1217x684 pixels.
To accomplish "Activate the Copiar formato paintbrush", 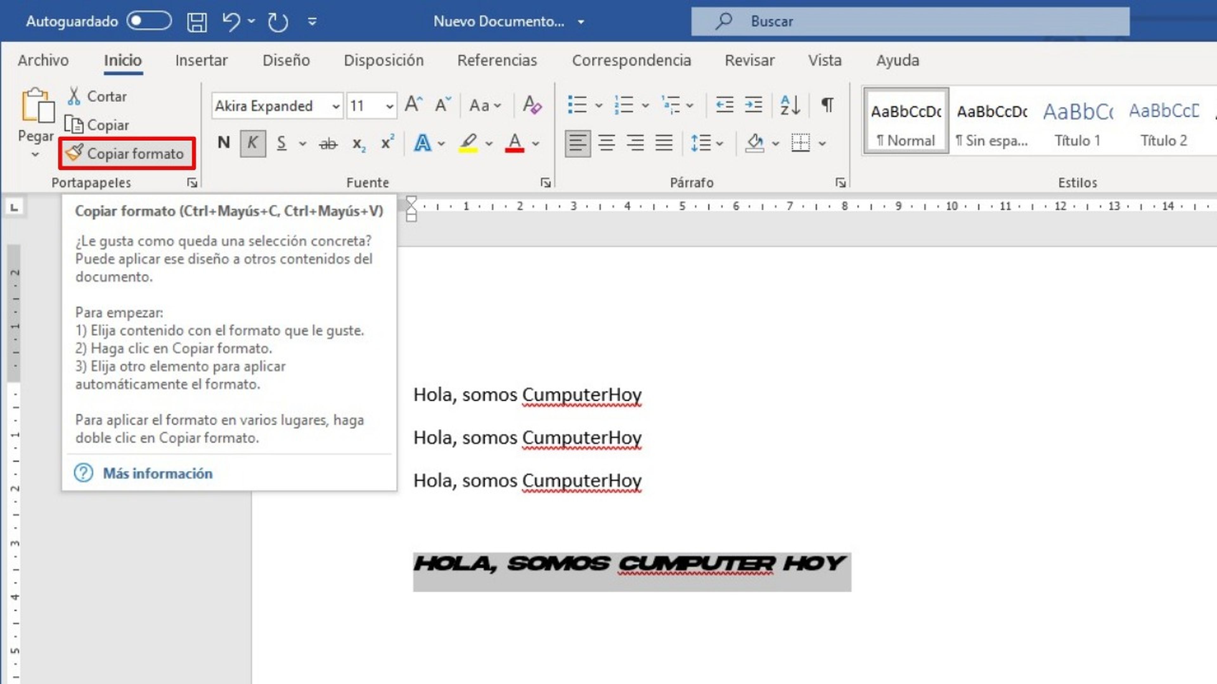I will coord(127,153).
